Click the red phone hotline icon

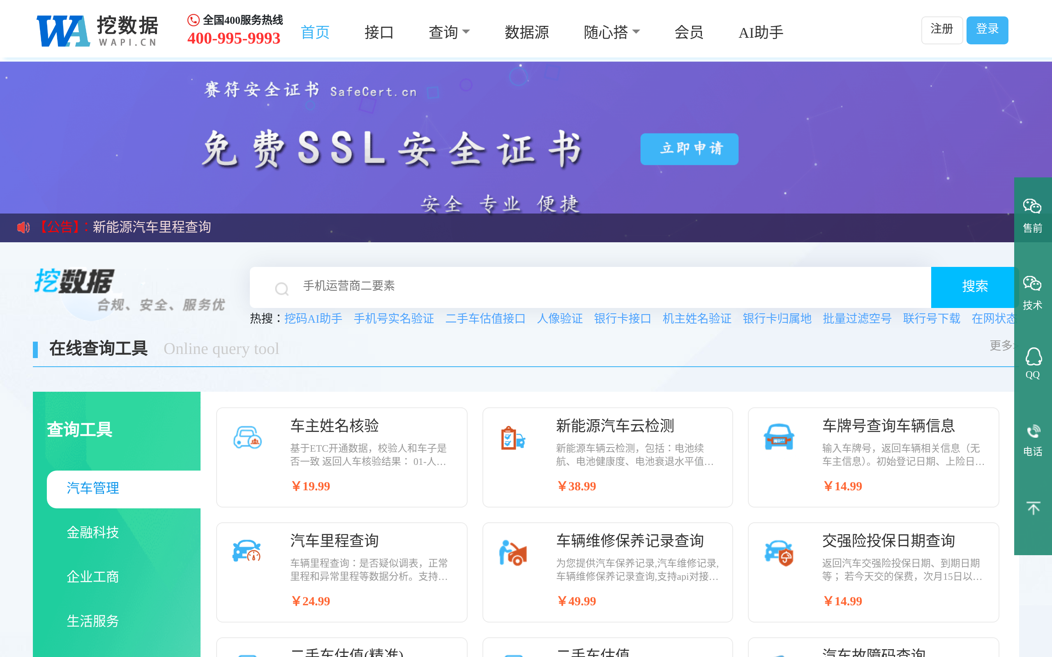click(193, 20)
